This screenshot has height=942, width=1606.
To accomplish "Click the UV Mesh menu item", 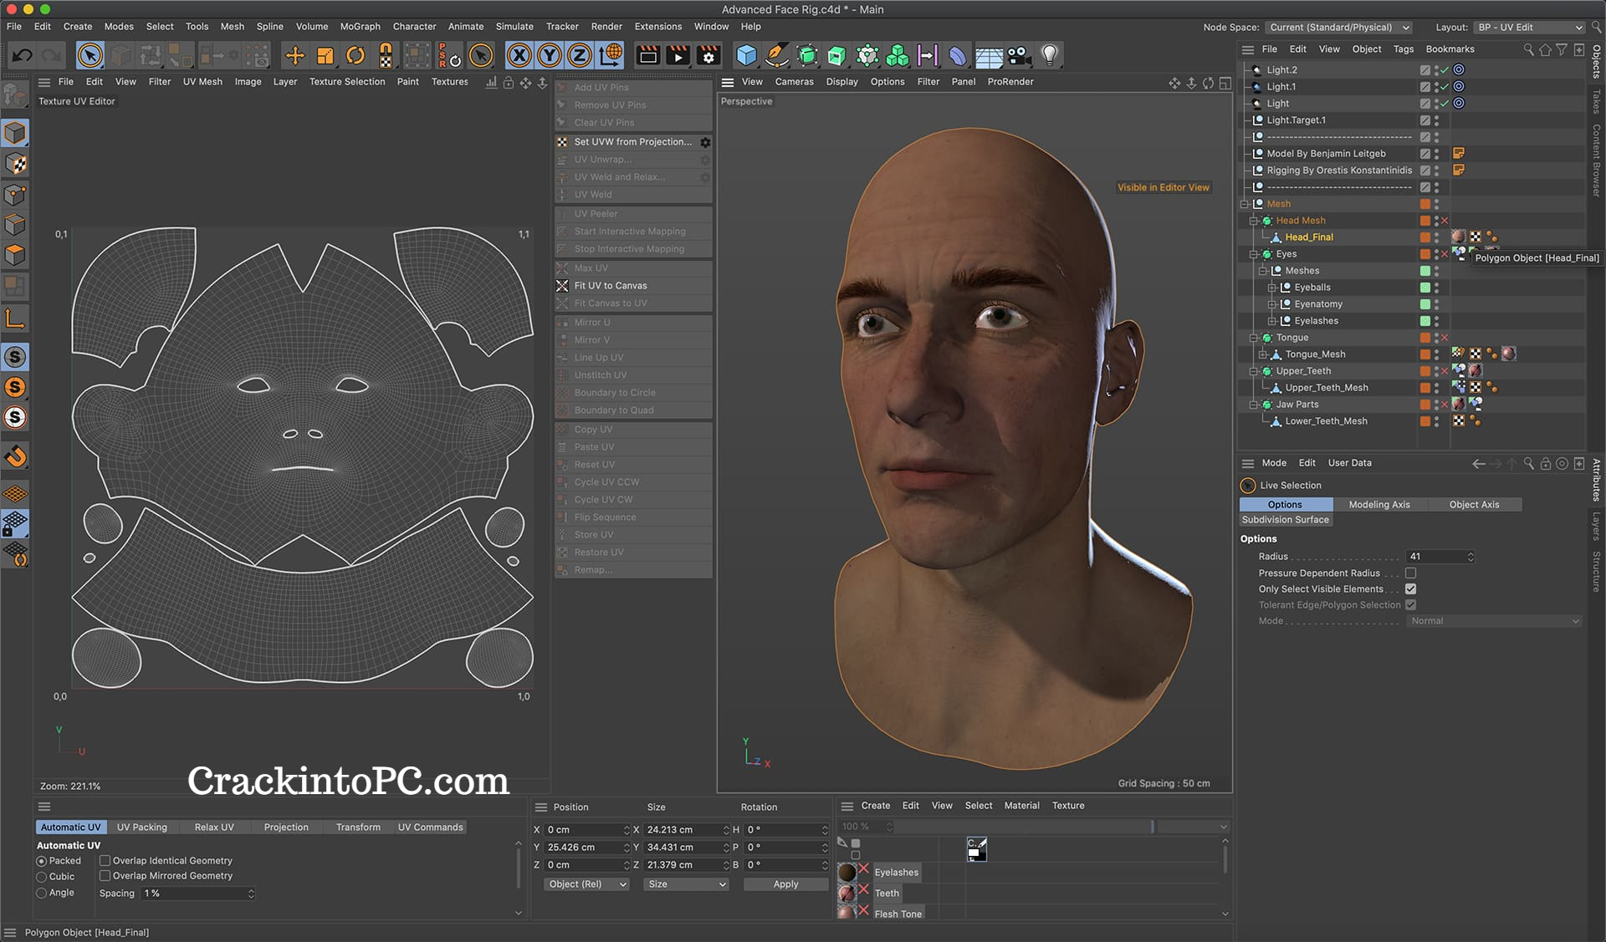I will 202,81.
